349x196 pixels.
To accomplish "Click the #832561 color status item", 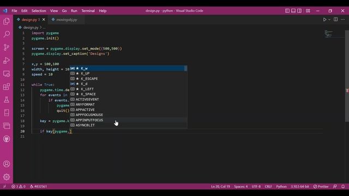I will [x=38, y=186].
